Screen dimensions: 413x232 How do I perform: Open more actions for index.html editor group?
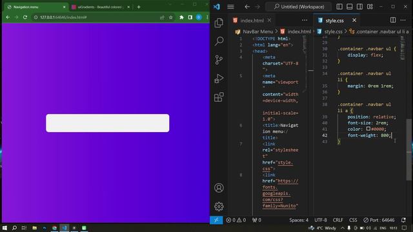pos(305,20)
